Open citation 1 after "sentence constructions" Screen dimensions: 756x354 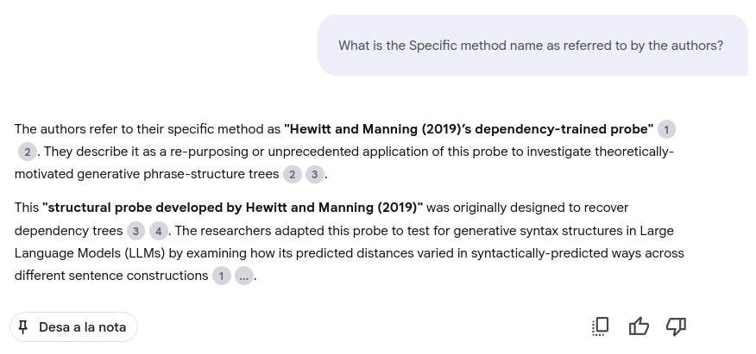coord(222,276)
